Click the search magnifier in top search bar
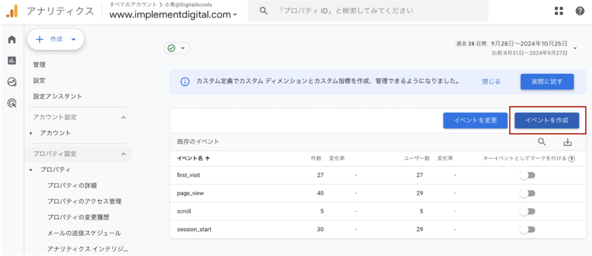 264,11
